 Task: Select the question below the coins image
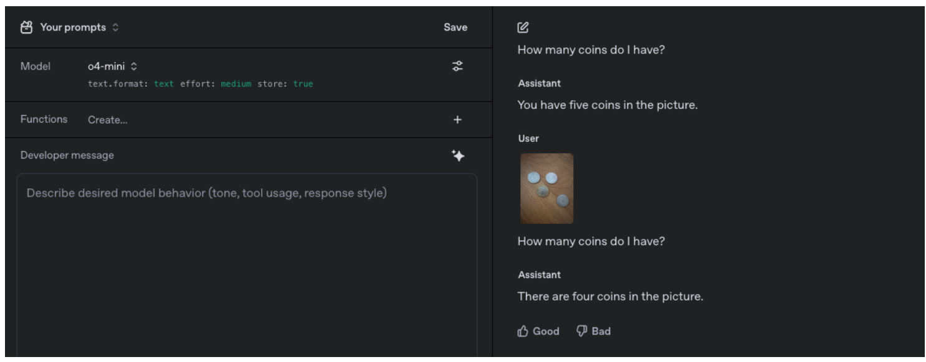(x=591, y=241)
